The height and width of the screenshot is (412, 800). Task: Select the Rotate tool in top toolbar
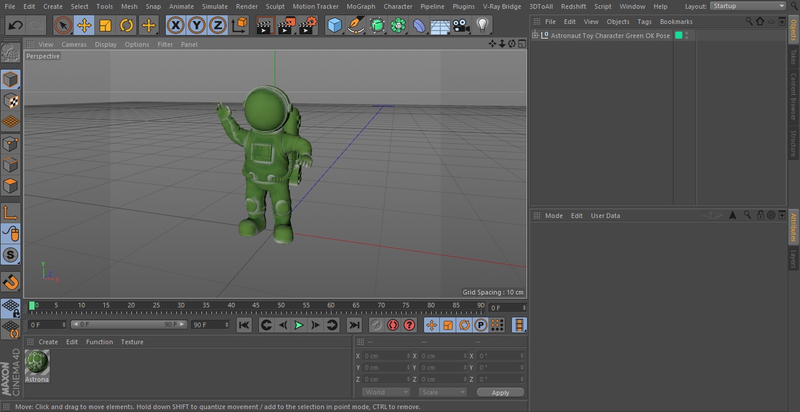click(x=127, y=25)
